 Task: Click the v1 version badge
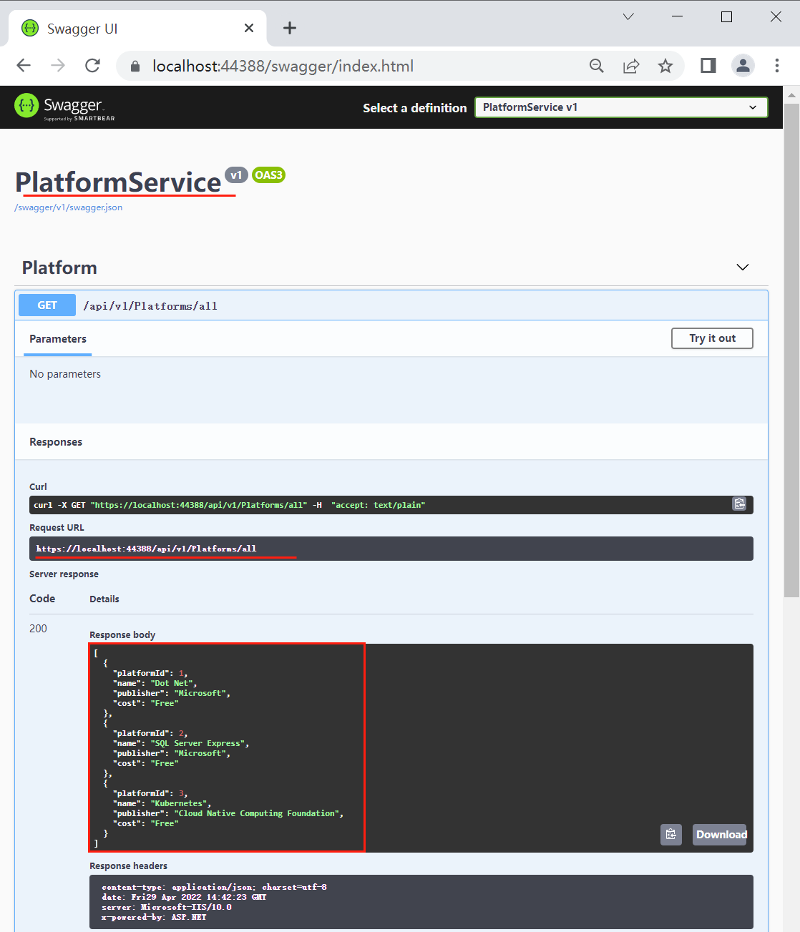click(x=236, y=175)
